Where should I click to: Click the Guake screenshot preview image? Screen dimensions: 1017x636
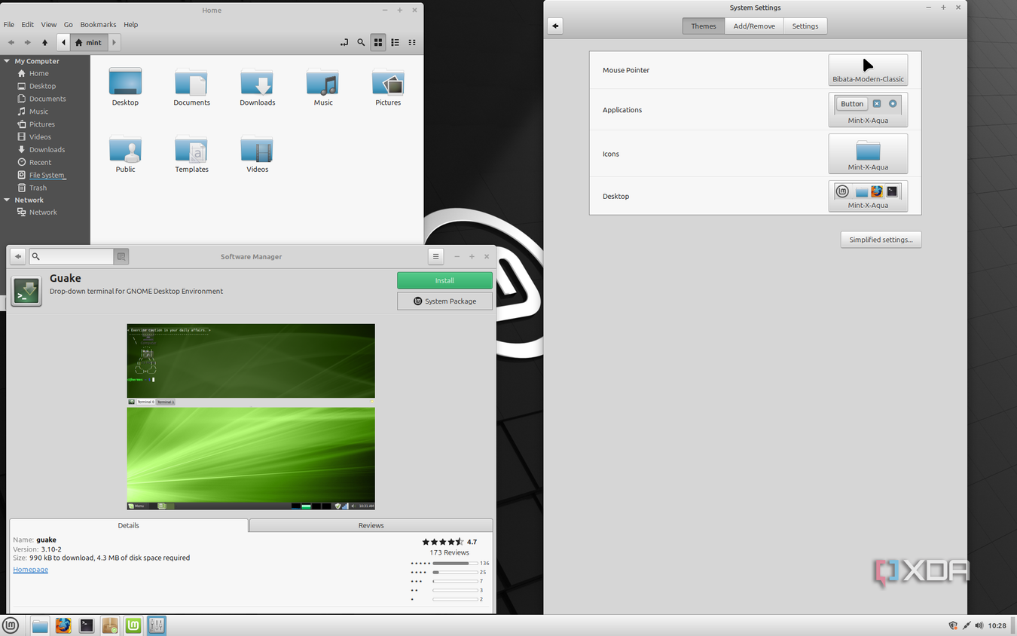[x=251, y=417]
